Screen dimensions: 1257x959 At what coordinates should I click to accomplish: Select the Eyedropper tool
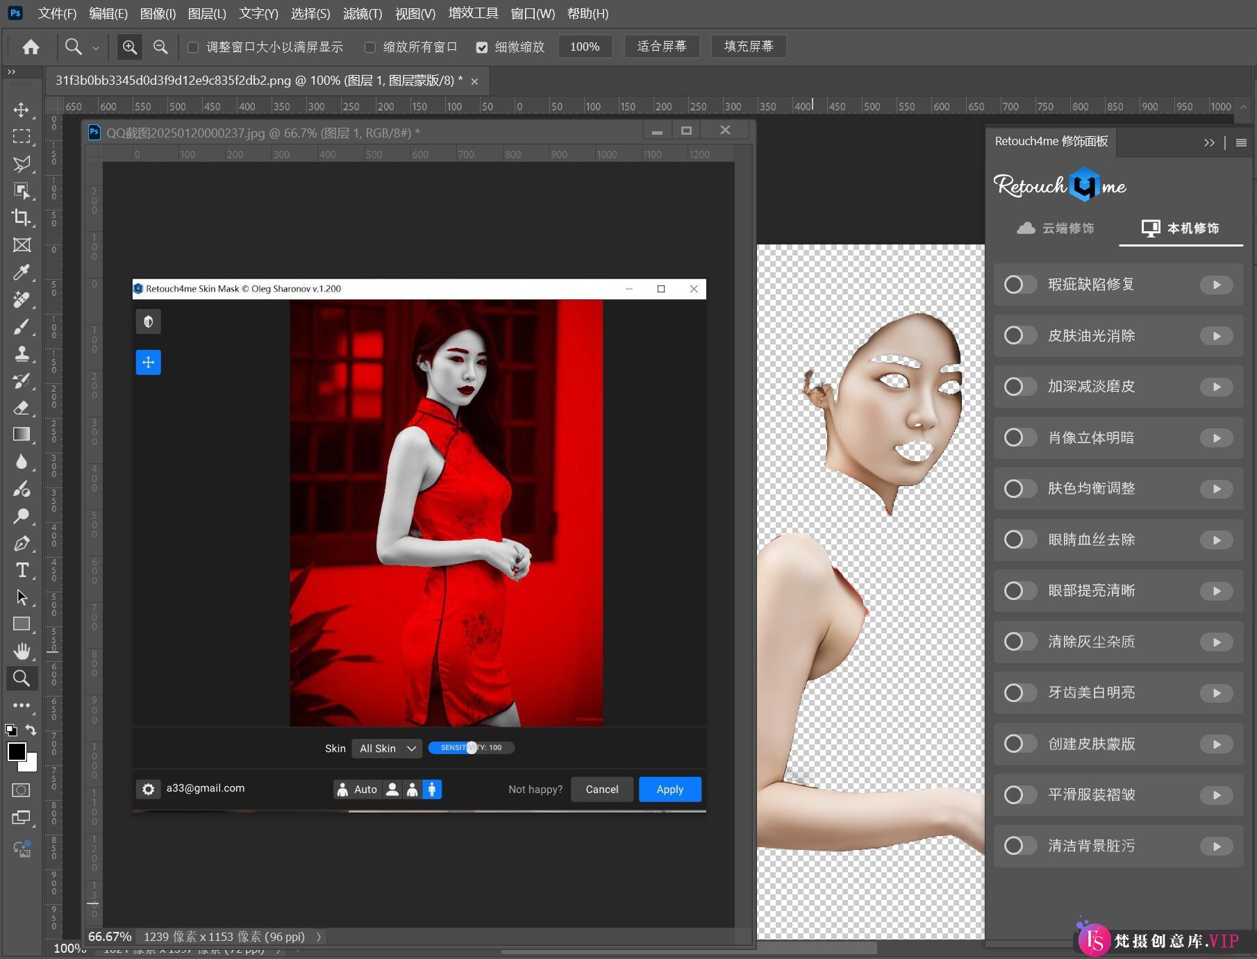(22, 272)
